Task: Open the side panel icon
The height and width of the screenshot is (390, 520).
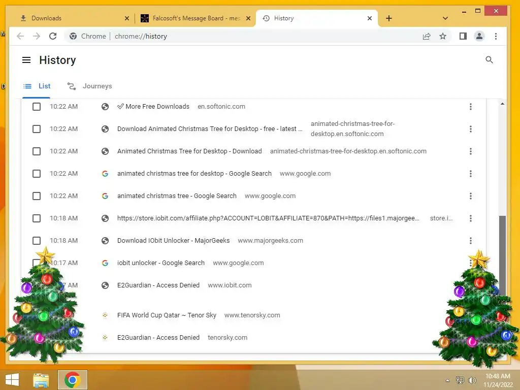Action: tap(463, 36)
